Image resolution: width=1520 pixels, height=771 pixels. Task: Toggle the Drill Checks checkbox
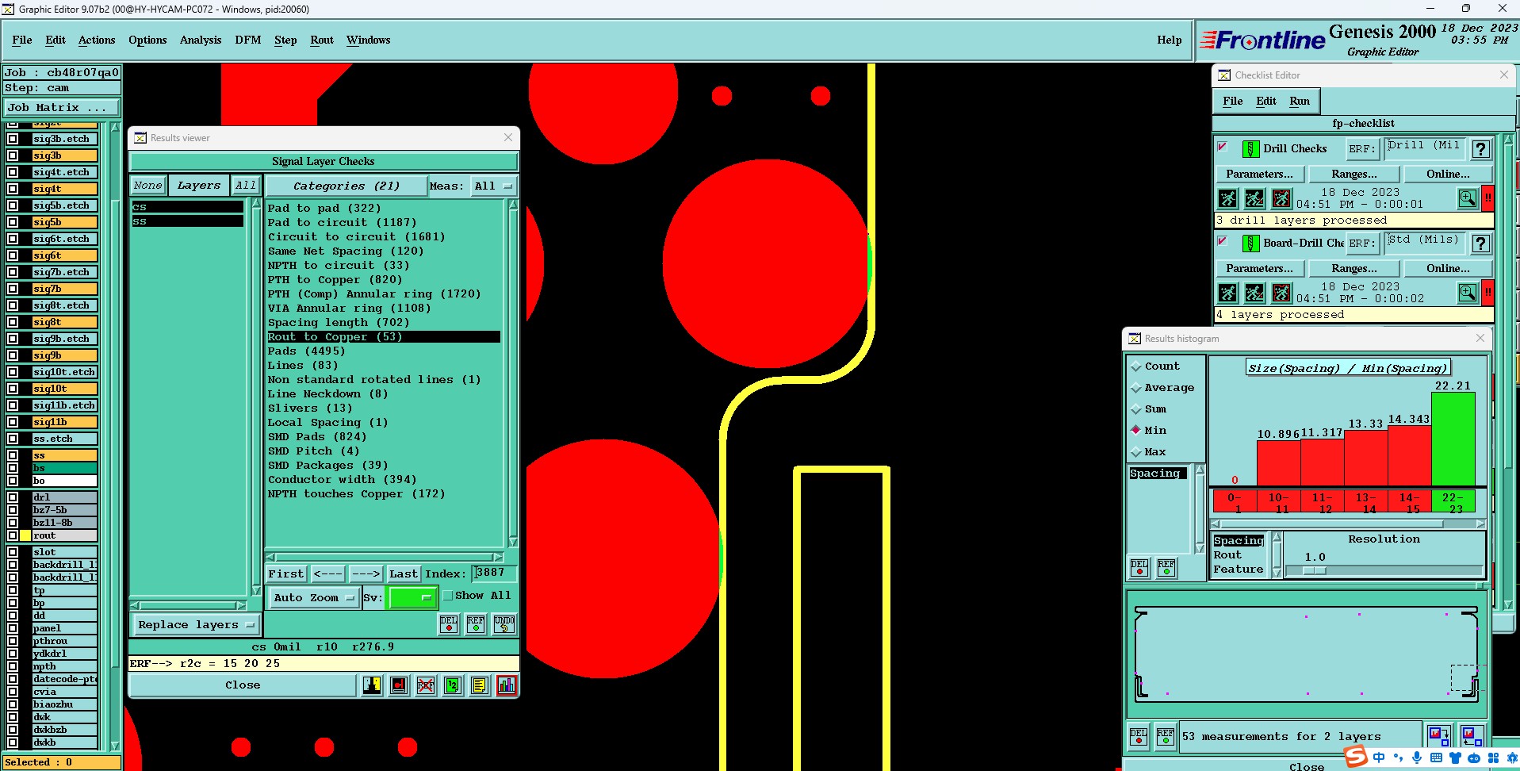tap(1223, 147)
